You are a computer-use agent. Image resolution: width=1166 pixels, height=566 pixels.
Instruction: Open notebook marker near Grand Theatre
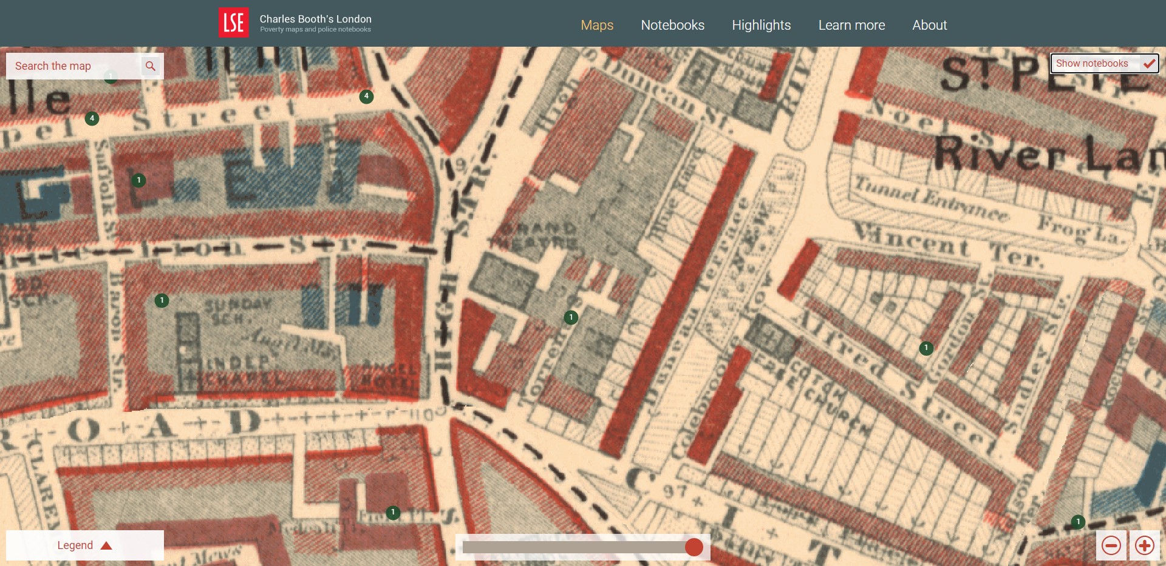pyautogui.click(x=571, y=317)
